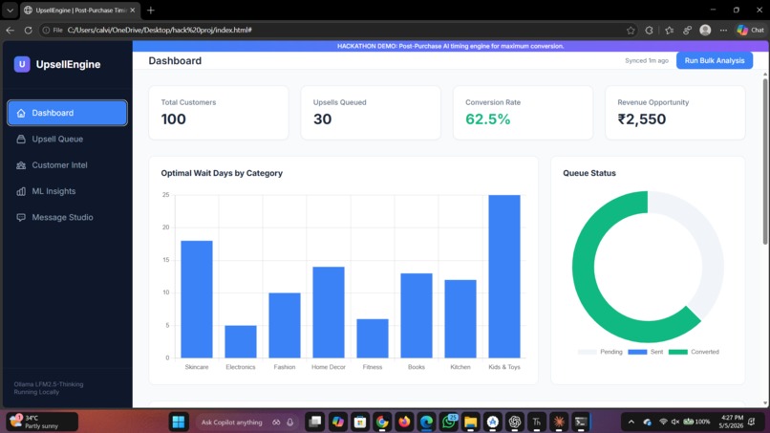Click the browser address bar
770x433 pixels.
pyautogui.click(x=339, y=30)
